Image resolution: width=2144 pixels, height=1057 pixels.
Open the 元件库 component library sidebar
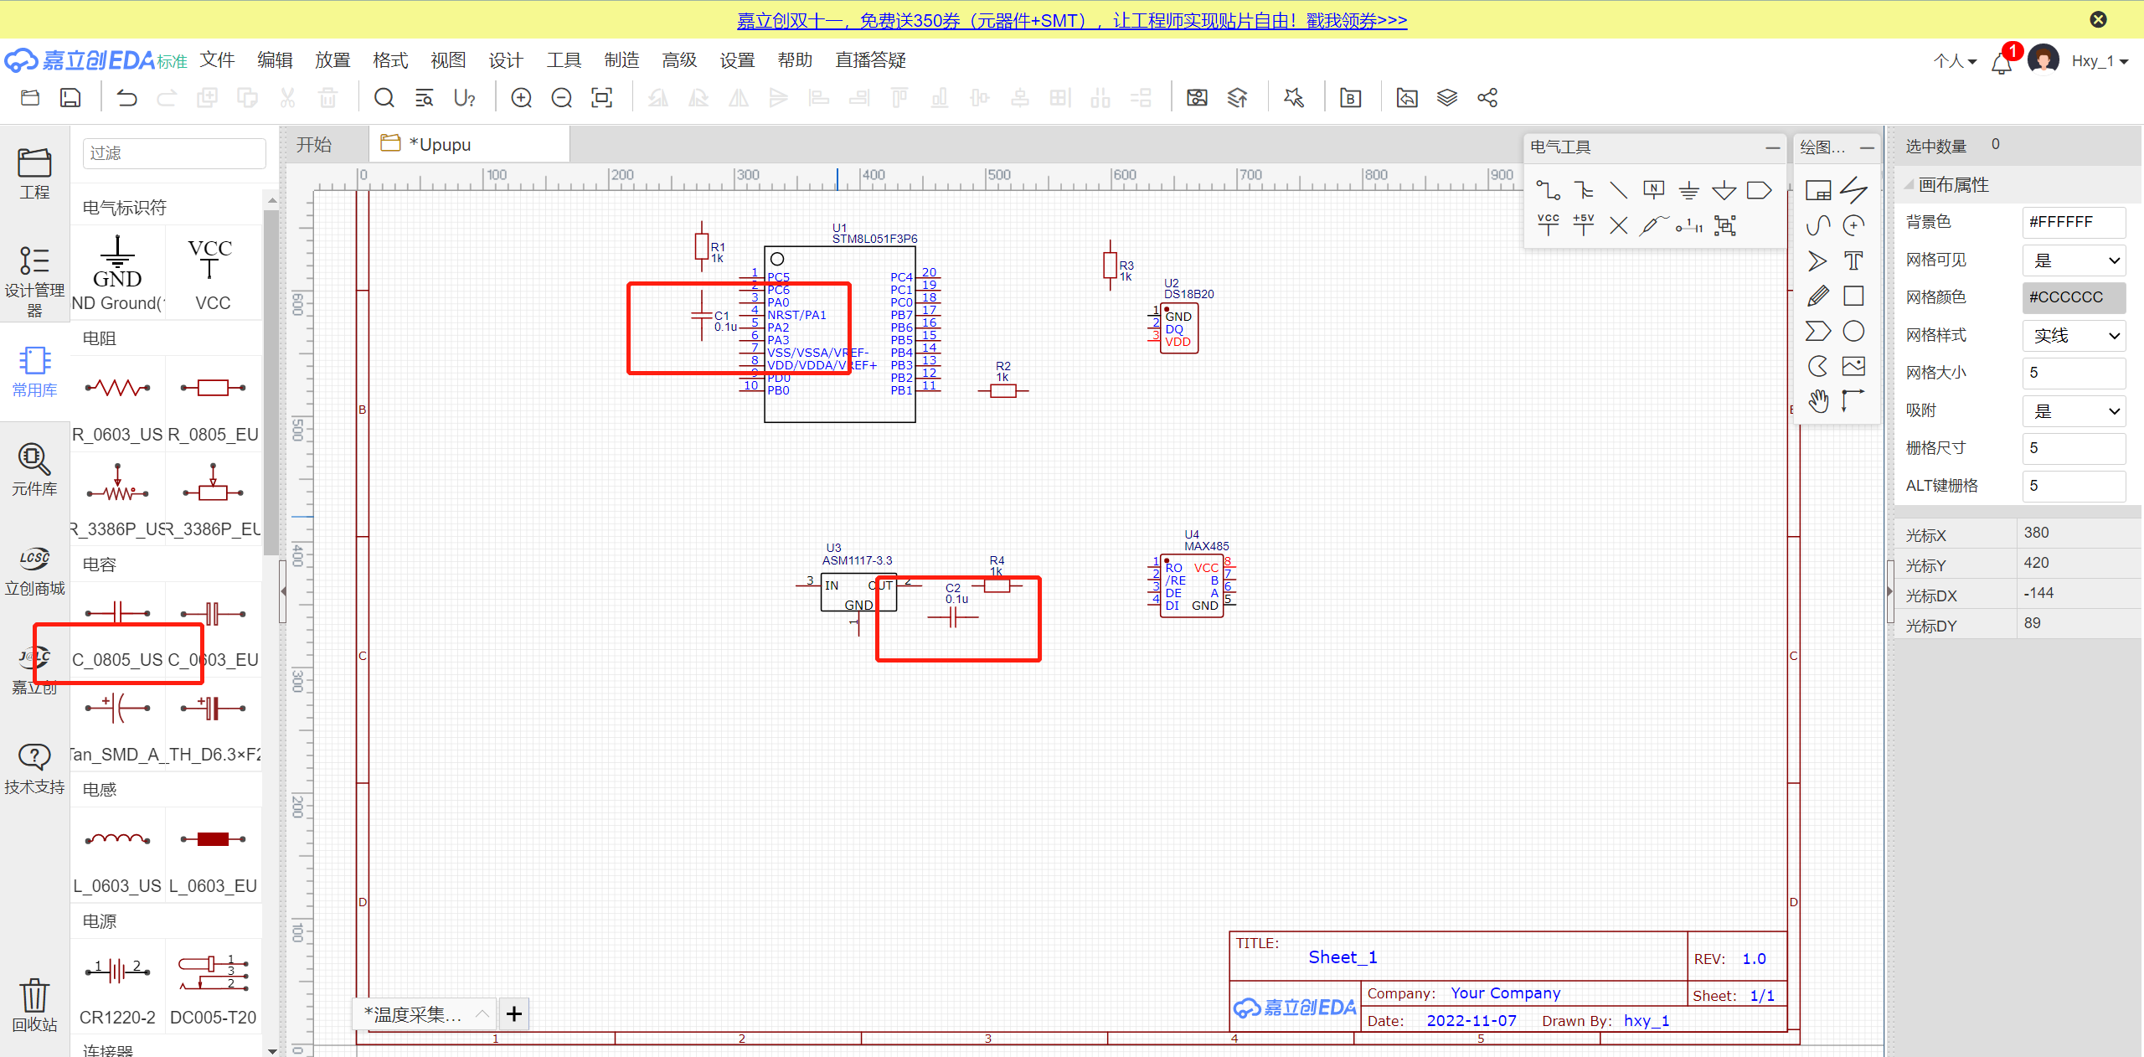coord(34,469)
